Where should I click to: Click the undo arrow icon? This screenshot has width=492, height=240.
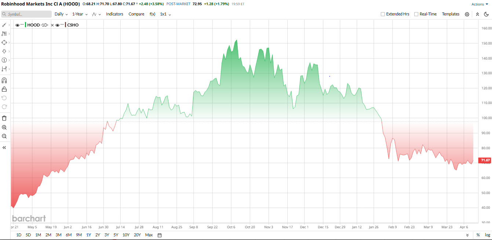pyautogui.click(x=4, y=98)
